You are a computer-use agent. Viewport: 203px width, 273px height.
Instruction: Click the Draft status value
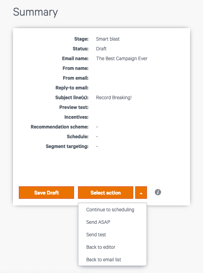(101, 49)
